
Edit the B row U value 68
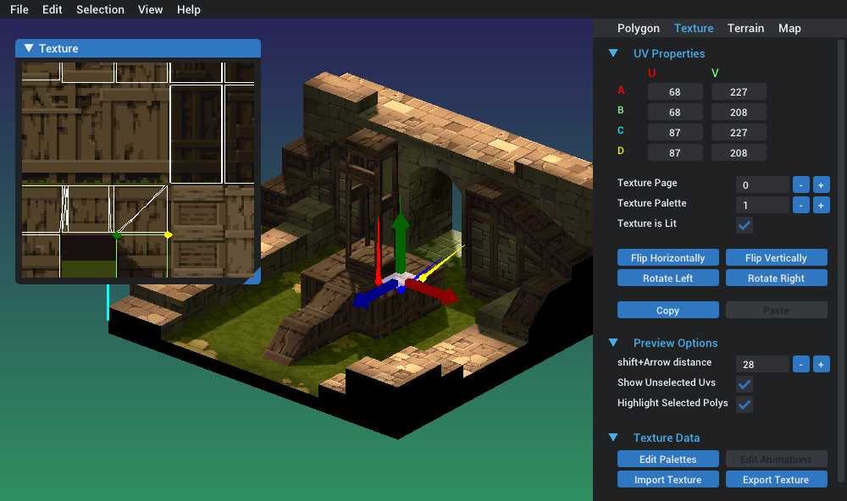(675, 112)
